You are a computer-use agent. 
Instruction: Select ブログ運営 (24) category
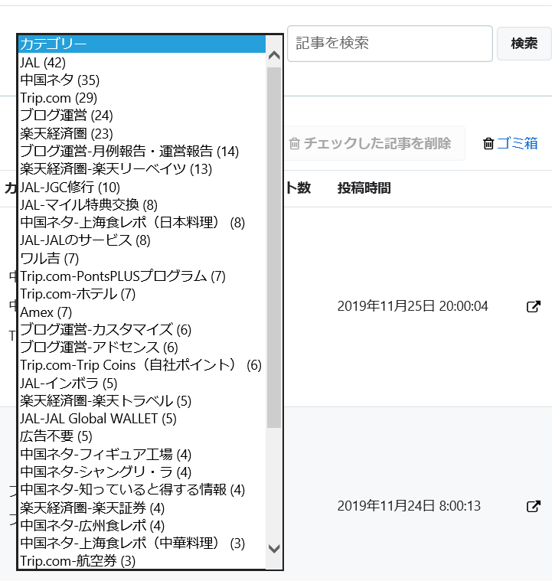tap(142, 116)
